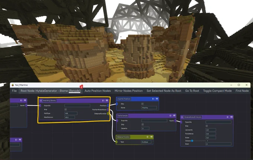
Task: Run Auto Position Nodes
Action: coord(97,91)
